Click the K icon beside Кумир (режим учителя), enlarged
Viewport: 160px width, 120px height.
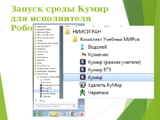83,62
